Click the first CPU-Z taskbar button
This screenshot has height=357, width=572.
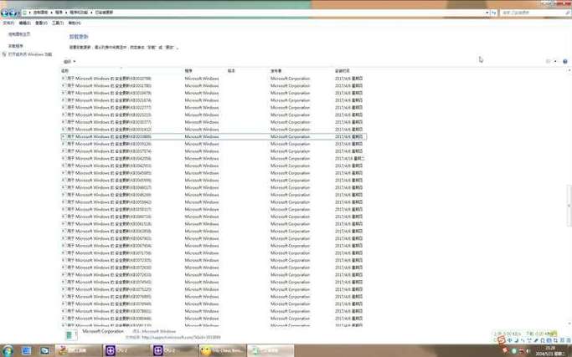125,351
